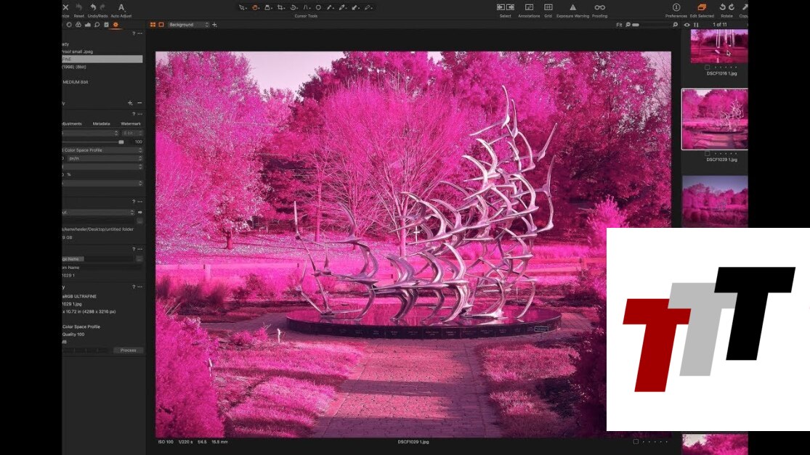Select the Crop cursor tool
This screenshot has height=455, width=810.
coord(282,7)
